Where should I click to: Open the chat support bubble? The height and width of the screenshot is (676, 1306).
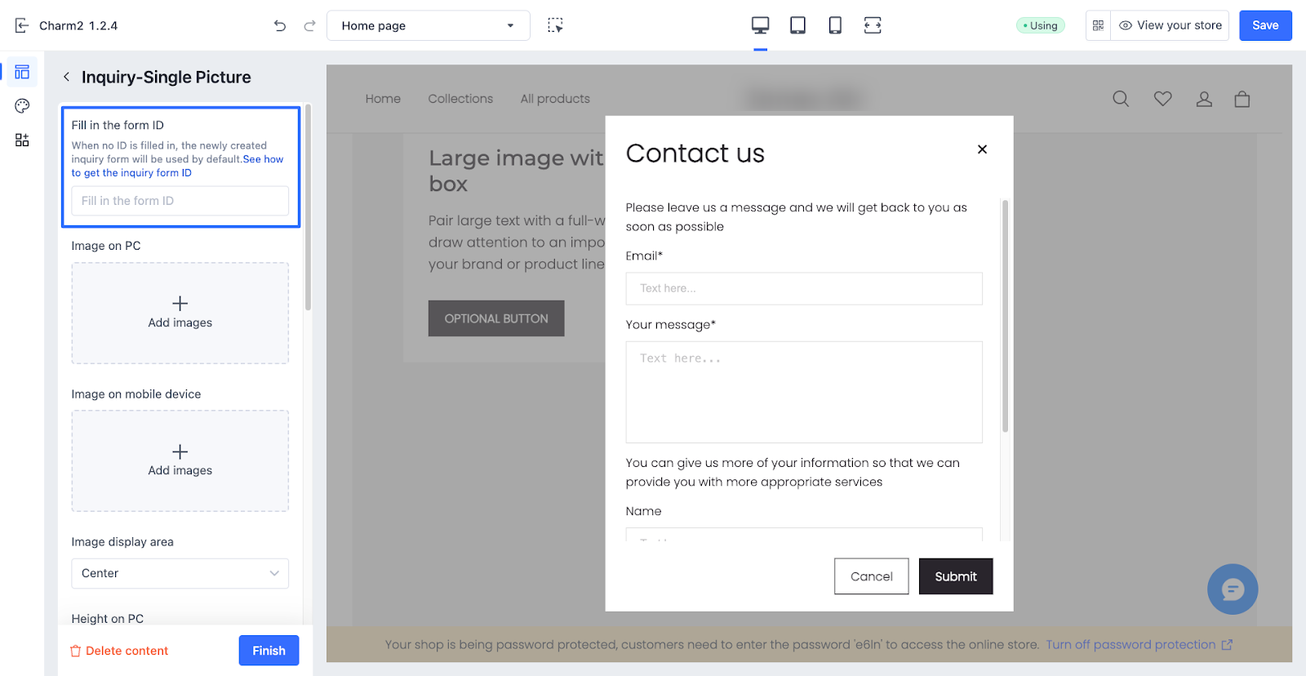coord(1232,589)
